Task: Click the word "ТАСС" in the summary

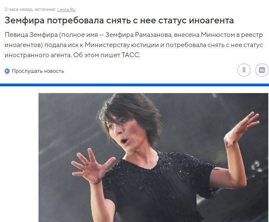Action: click(131, 55)
